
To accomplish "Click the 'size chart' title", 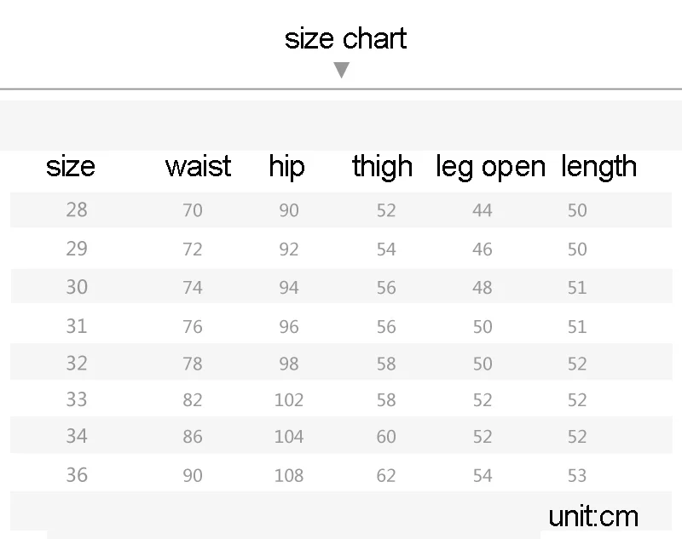I will pyautogui.click(x=346, y=38).
